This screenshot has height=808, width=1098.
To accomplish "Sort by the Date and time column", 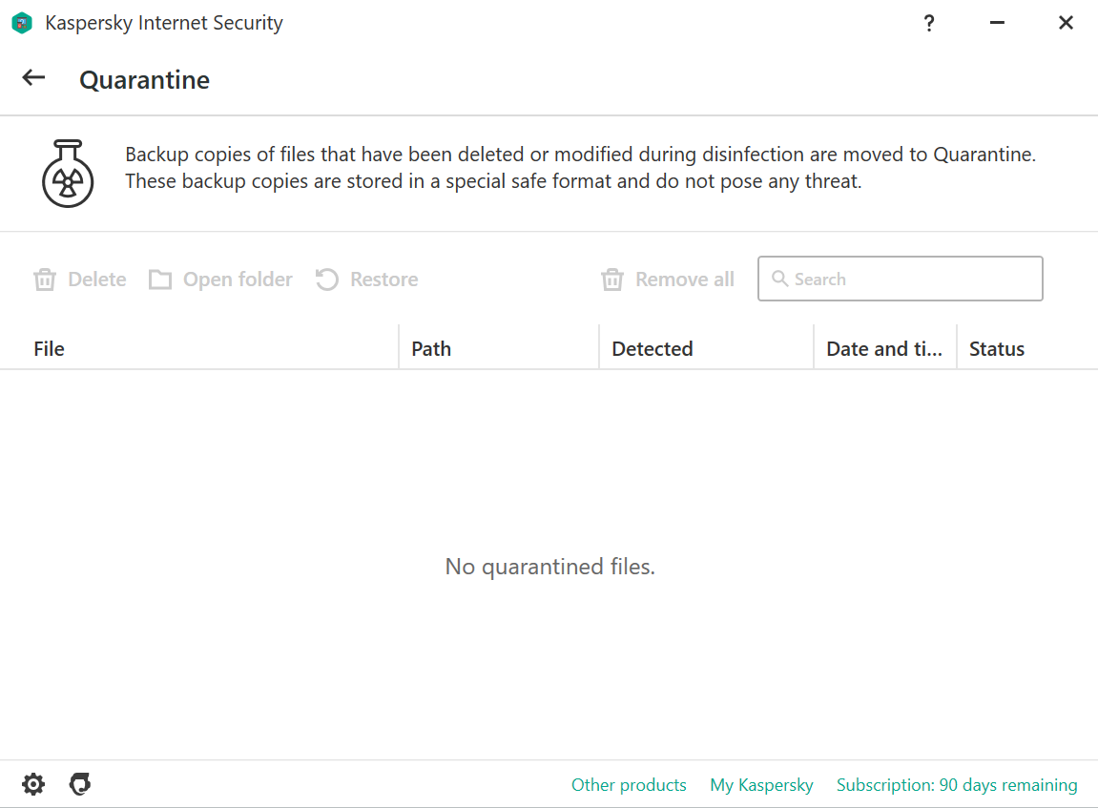I will (883, 349).
